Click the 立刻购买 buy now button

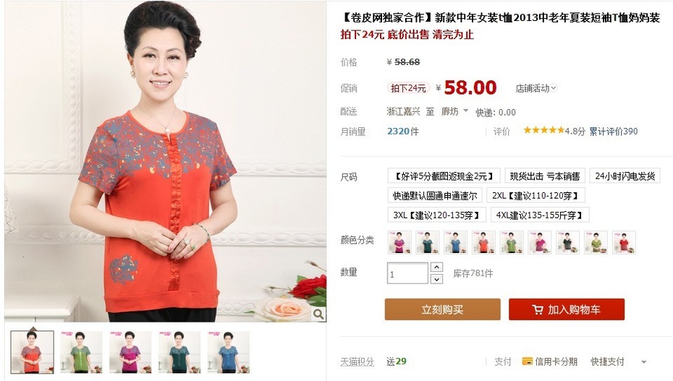(x=442, y=309)
